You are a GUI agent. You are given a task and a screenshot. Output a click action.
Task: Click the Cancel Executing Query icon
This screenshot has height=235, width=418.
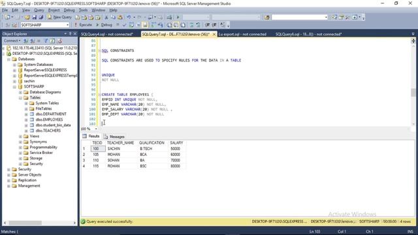point(118,25)
